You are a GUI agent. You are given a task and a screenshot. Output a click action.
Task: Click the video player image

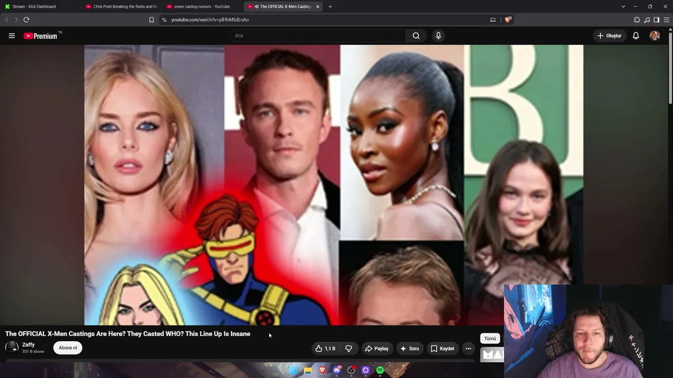[x=333, y=185]
